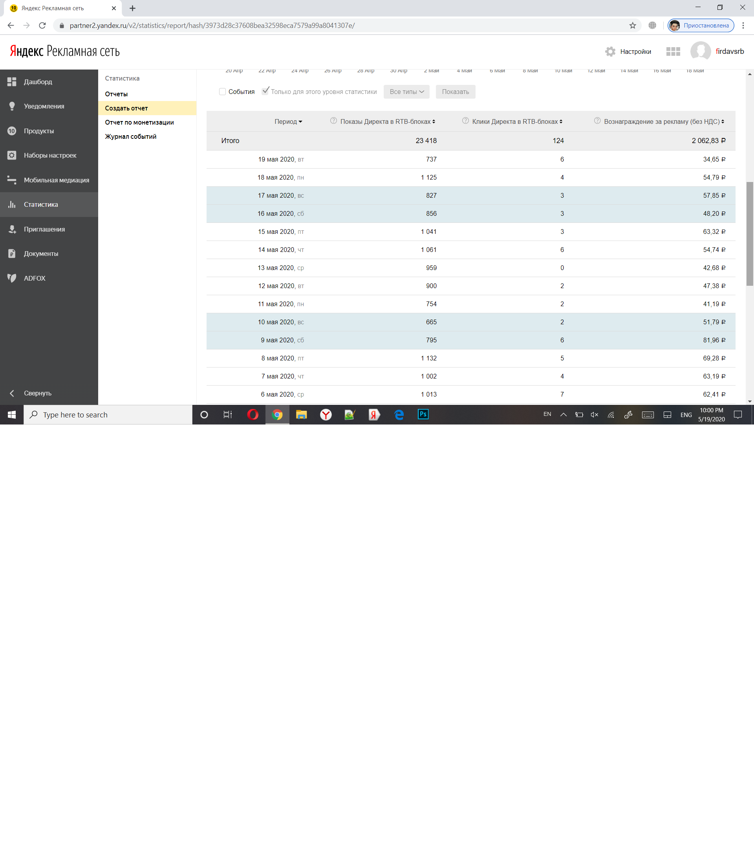Sort by Период column arrow
Screen dimensions: 754x849
point(300,122)
